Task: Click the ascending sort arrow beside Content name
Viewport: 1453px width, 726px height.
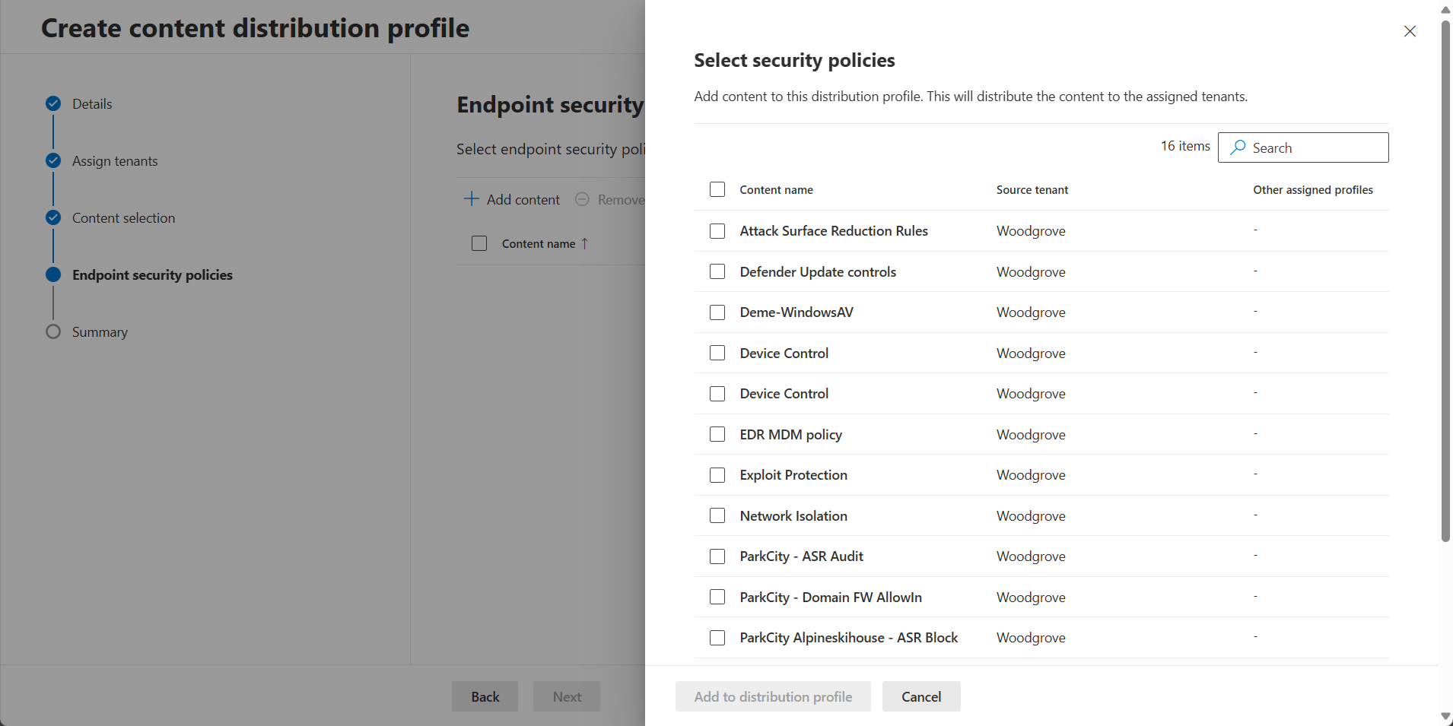Action: pyautogui.click(x=586, y=243)
